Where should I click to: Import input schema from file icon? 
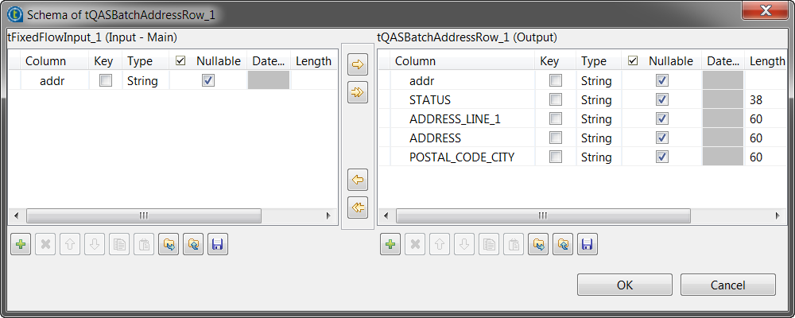point(169,244)
